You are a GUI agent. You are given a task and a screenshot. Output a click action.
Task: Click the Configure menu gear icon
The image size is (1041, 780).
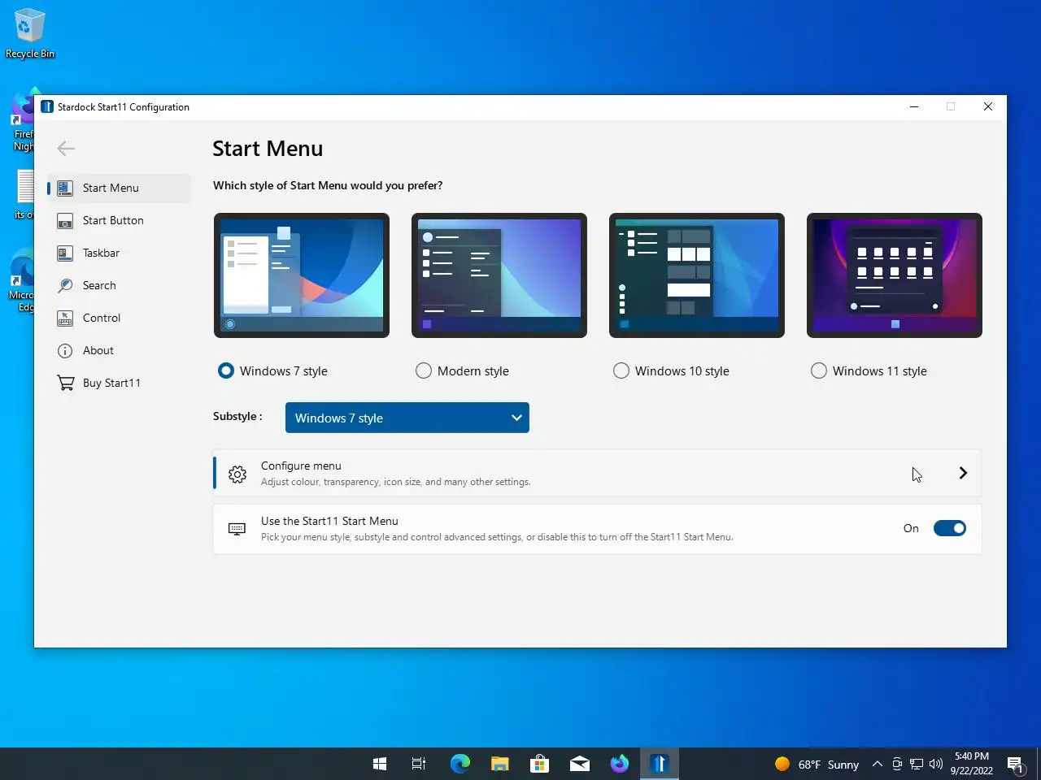[x=237, y=474]
